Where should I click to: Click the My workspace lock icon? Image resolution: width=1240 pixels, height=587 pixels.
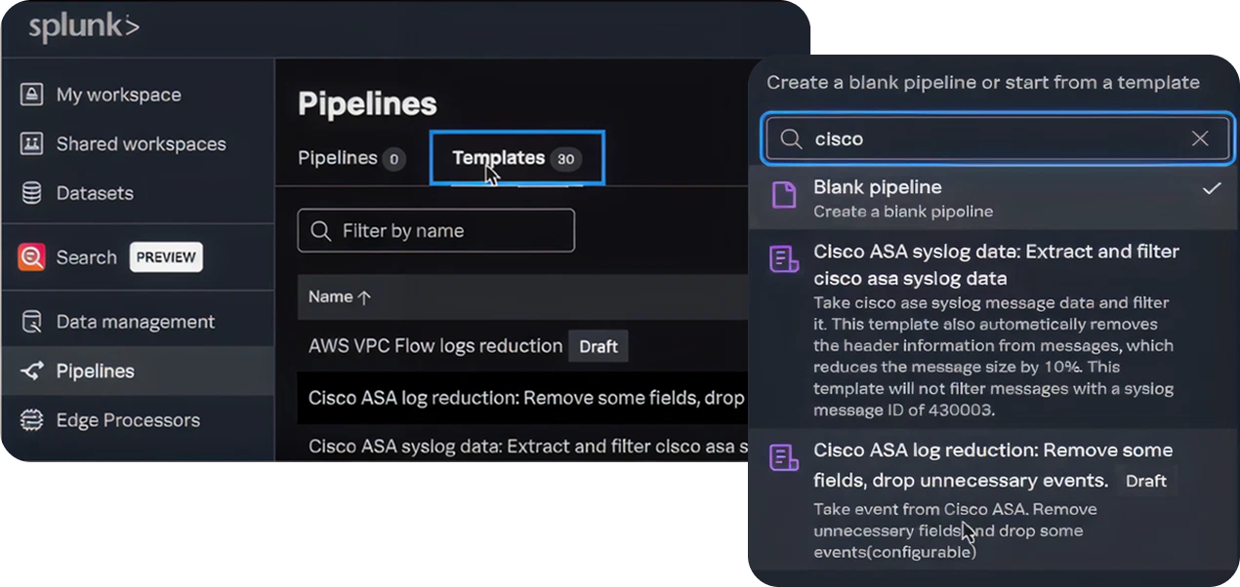(x=31, y=95)
